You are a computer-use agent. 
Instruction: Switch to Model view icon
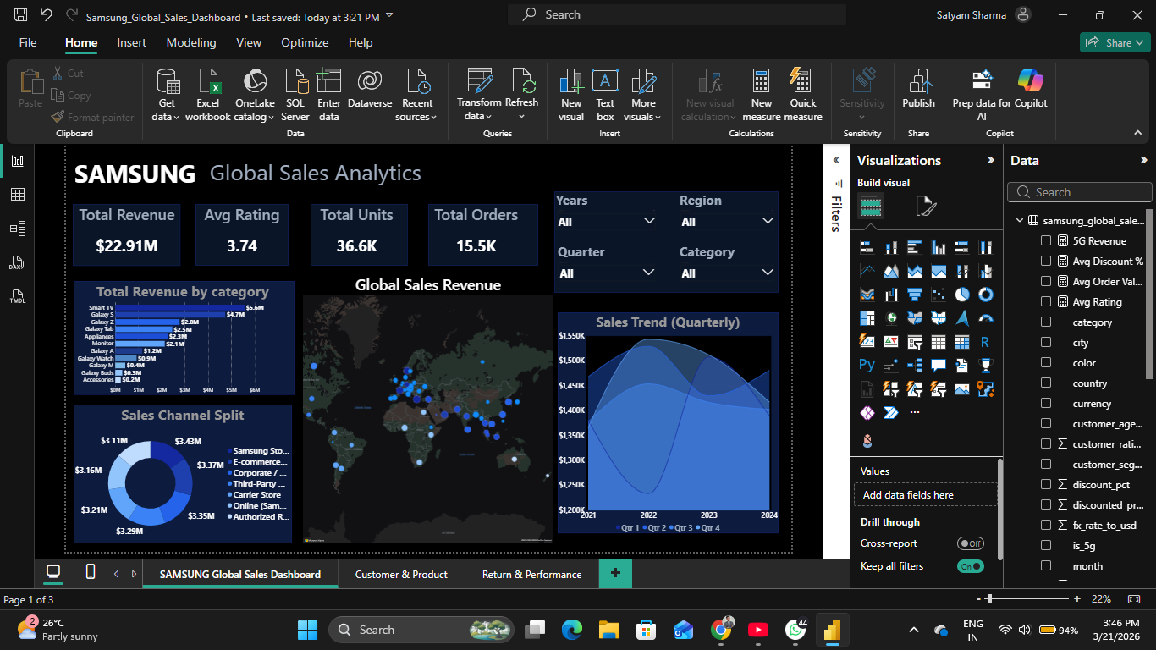point(17,229)
